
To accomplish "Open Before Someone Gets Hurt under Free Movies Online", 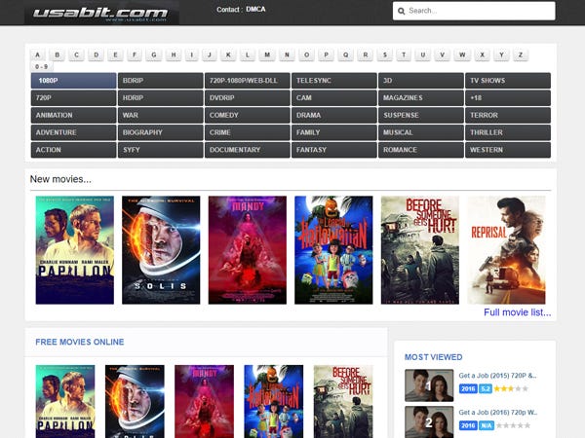I will point(343,401).
